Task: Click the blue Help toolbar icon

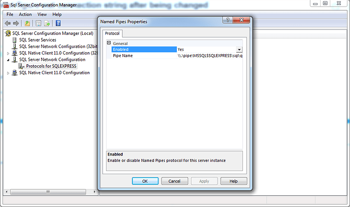Action: (58, 23)
